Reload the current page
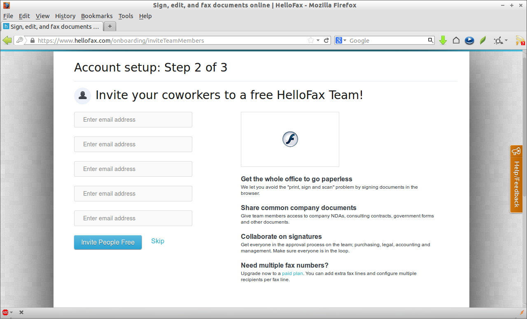This screenshot has width=527, height=319. point(326,40)
